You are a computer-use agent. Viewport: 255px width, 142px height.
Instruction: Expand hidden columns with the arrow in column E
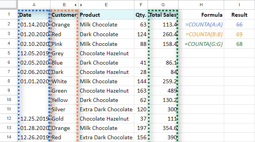tap(81, 5)
